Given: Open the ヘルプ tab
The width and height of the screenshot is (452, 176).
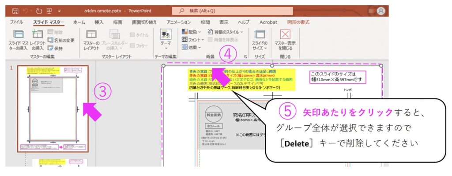Looking at the screenshot, I should point(244,22).
